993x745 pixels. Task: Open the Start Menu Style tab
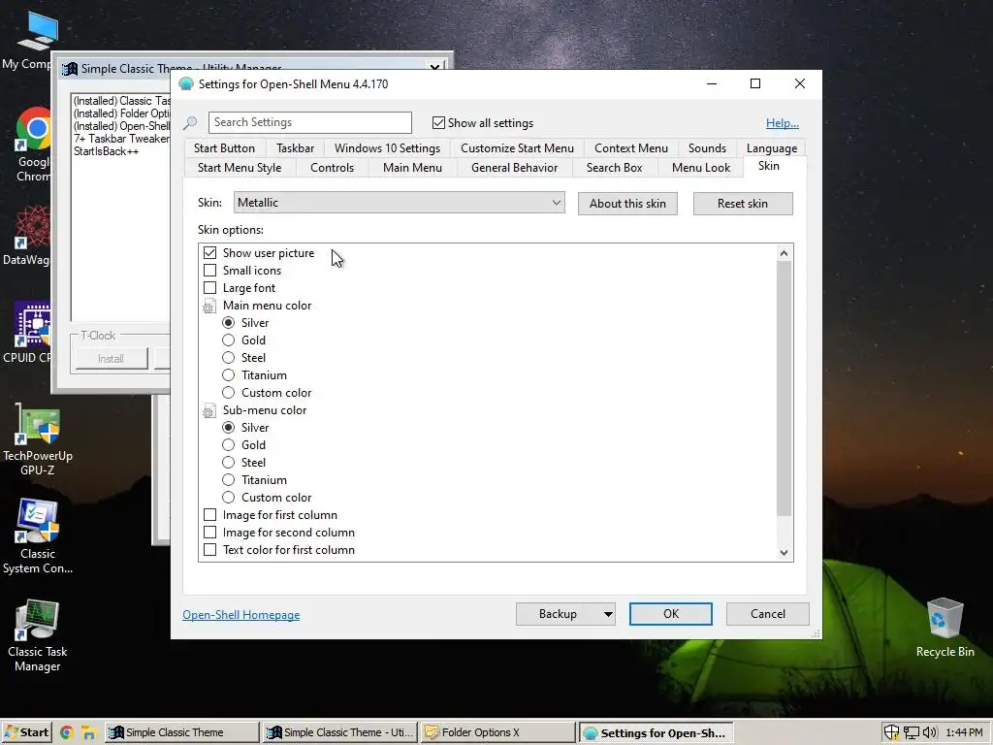click(x=240, y=168)
